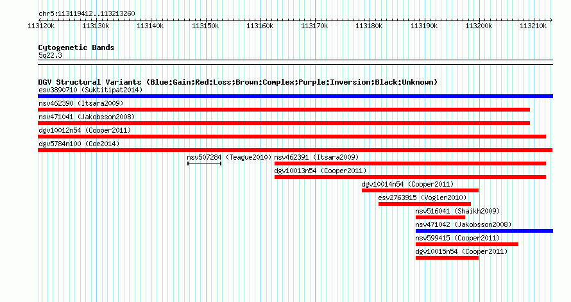Click the red nsv462391 loss bar
Viewport: 571px width, 302px height.
(x=410, y=164)
